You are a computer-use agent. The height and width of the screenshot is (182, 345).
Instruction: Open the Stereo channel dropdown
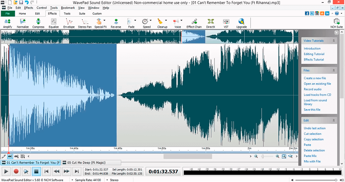point(107,180)
